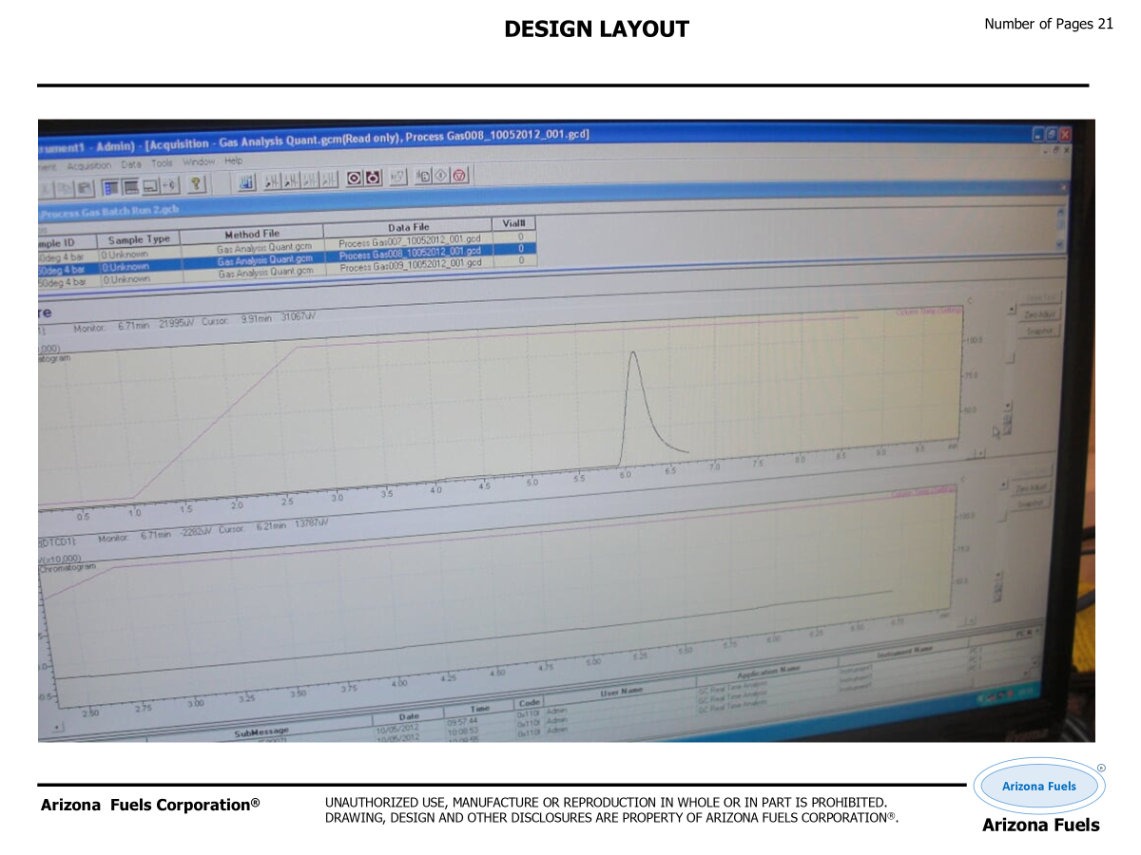The width and height of the screenshot is (1141, 855).
Task: Click the lower chromatogram Snapshot button
Action: (1030, 504)
